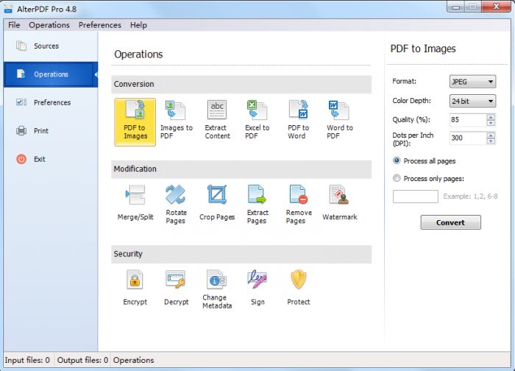The height and width of the screenshot is (371, 515).
Task: Pick the Crop Pages tool
Action: 217,202
